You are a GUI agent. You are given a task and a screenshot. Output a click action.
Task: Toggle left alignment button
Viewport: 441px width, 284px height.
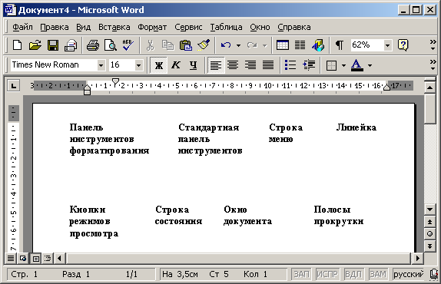pyautogui.click(x=216, y=65)
